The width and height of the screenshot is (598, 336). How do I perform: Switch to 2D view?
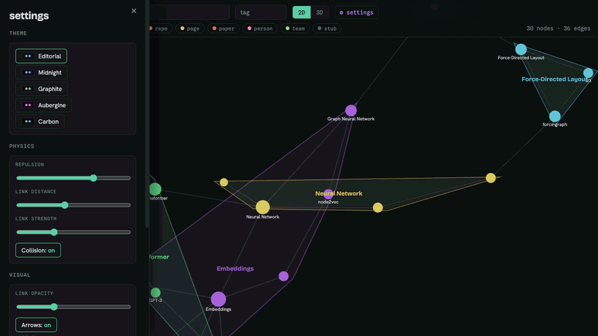301,13
